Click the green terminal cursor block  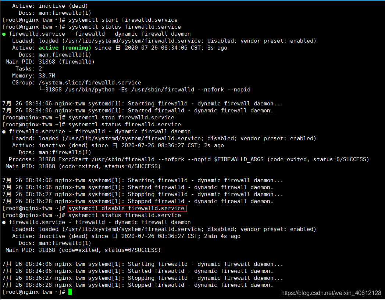click(x=70, y=292)
